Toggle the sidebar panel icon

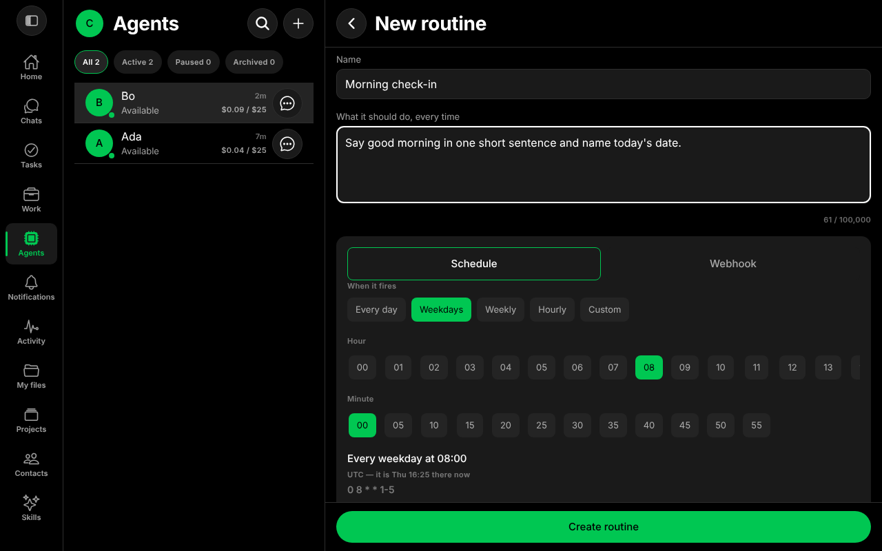(x=31, y=21)
